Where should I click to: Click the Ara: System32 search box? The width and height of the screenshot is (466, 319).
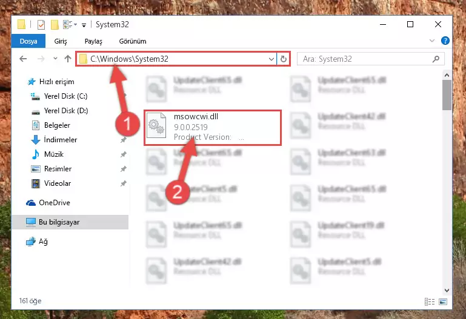point(371,59)
